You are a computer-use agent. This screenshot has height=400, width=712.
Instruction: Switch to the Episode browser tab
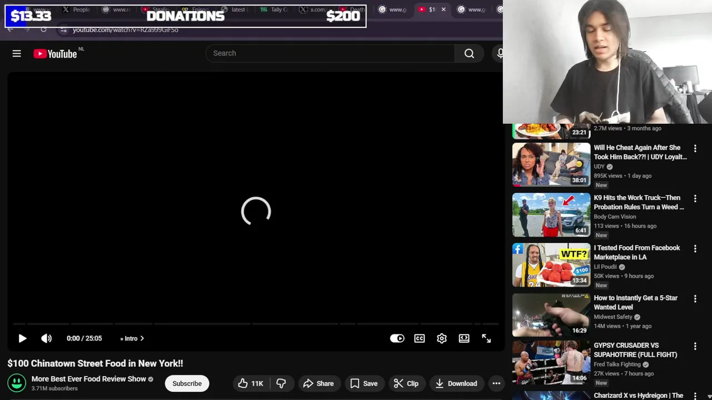point(195,9)
